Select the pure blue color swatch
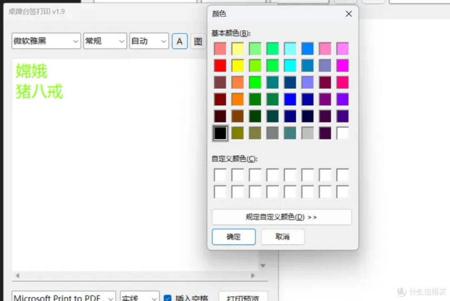Image resolution: width=450 pixels, height=301 pixels. [290, 100]
